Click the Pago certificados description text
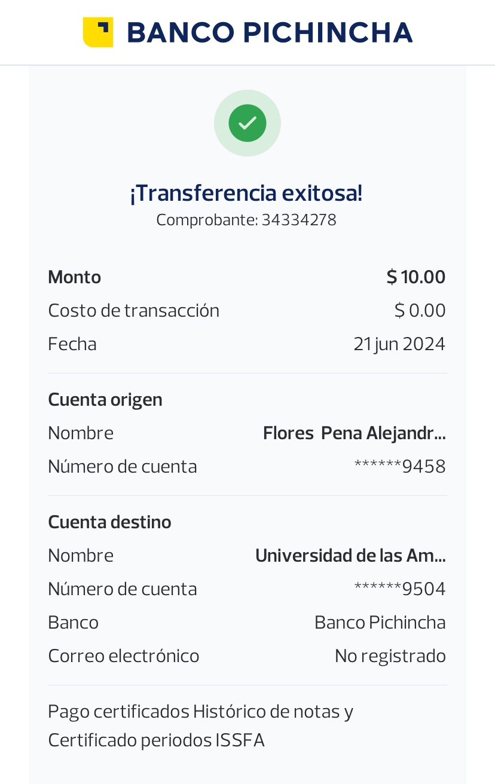The image size is (495, 784). click(200, 726)
